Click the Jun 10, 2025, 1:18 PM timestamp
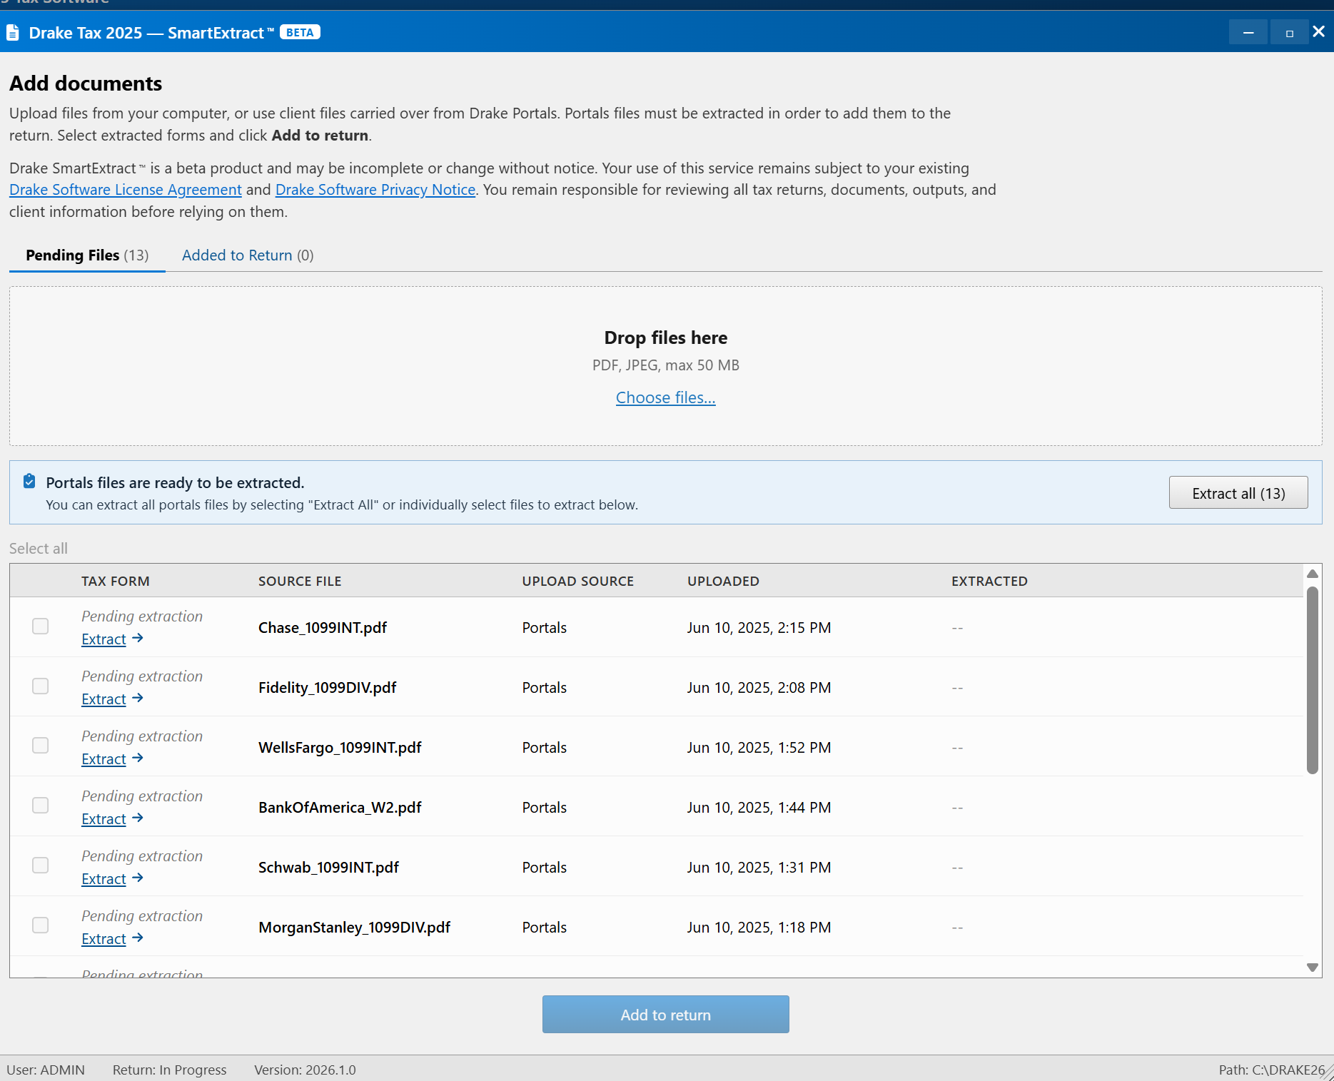 [759, 928]
